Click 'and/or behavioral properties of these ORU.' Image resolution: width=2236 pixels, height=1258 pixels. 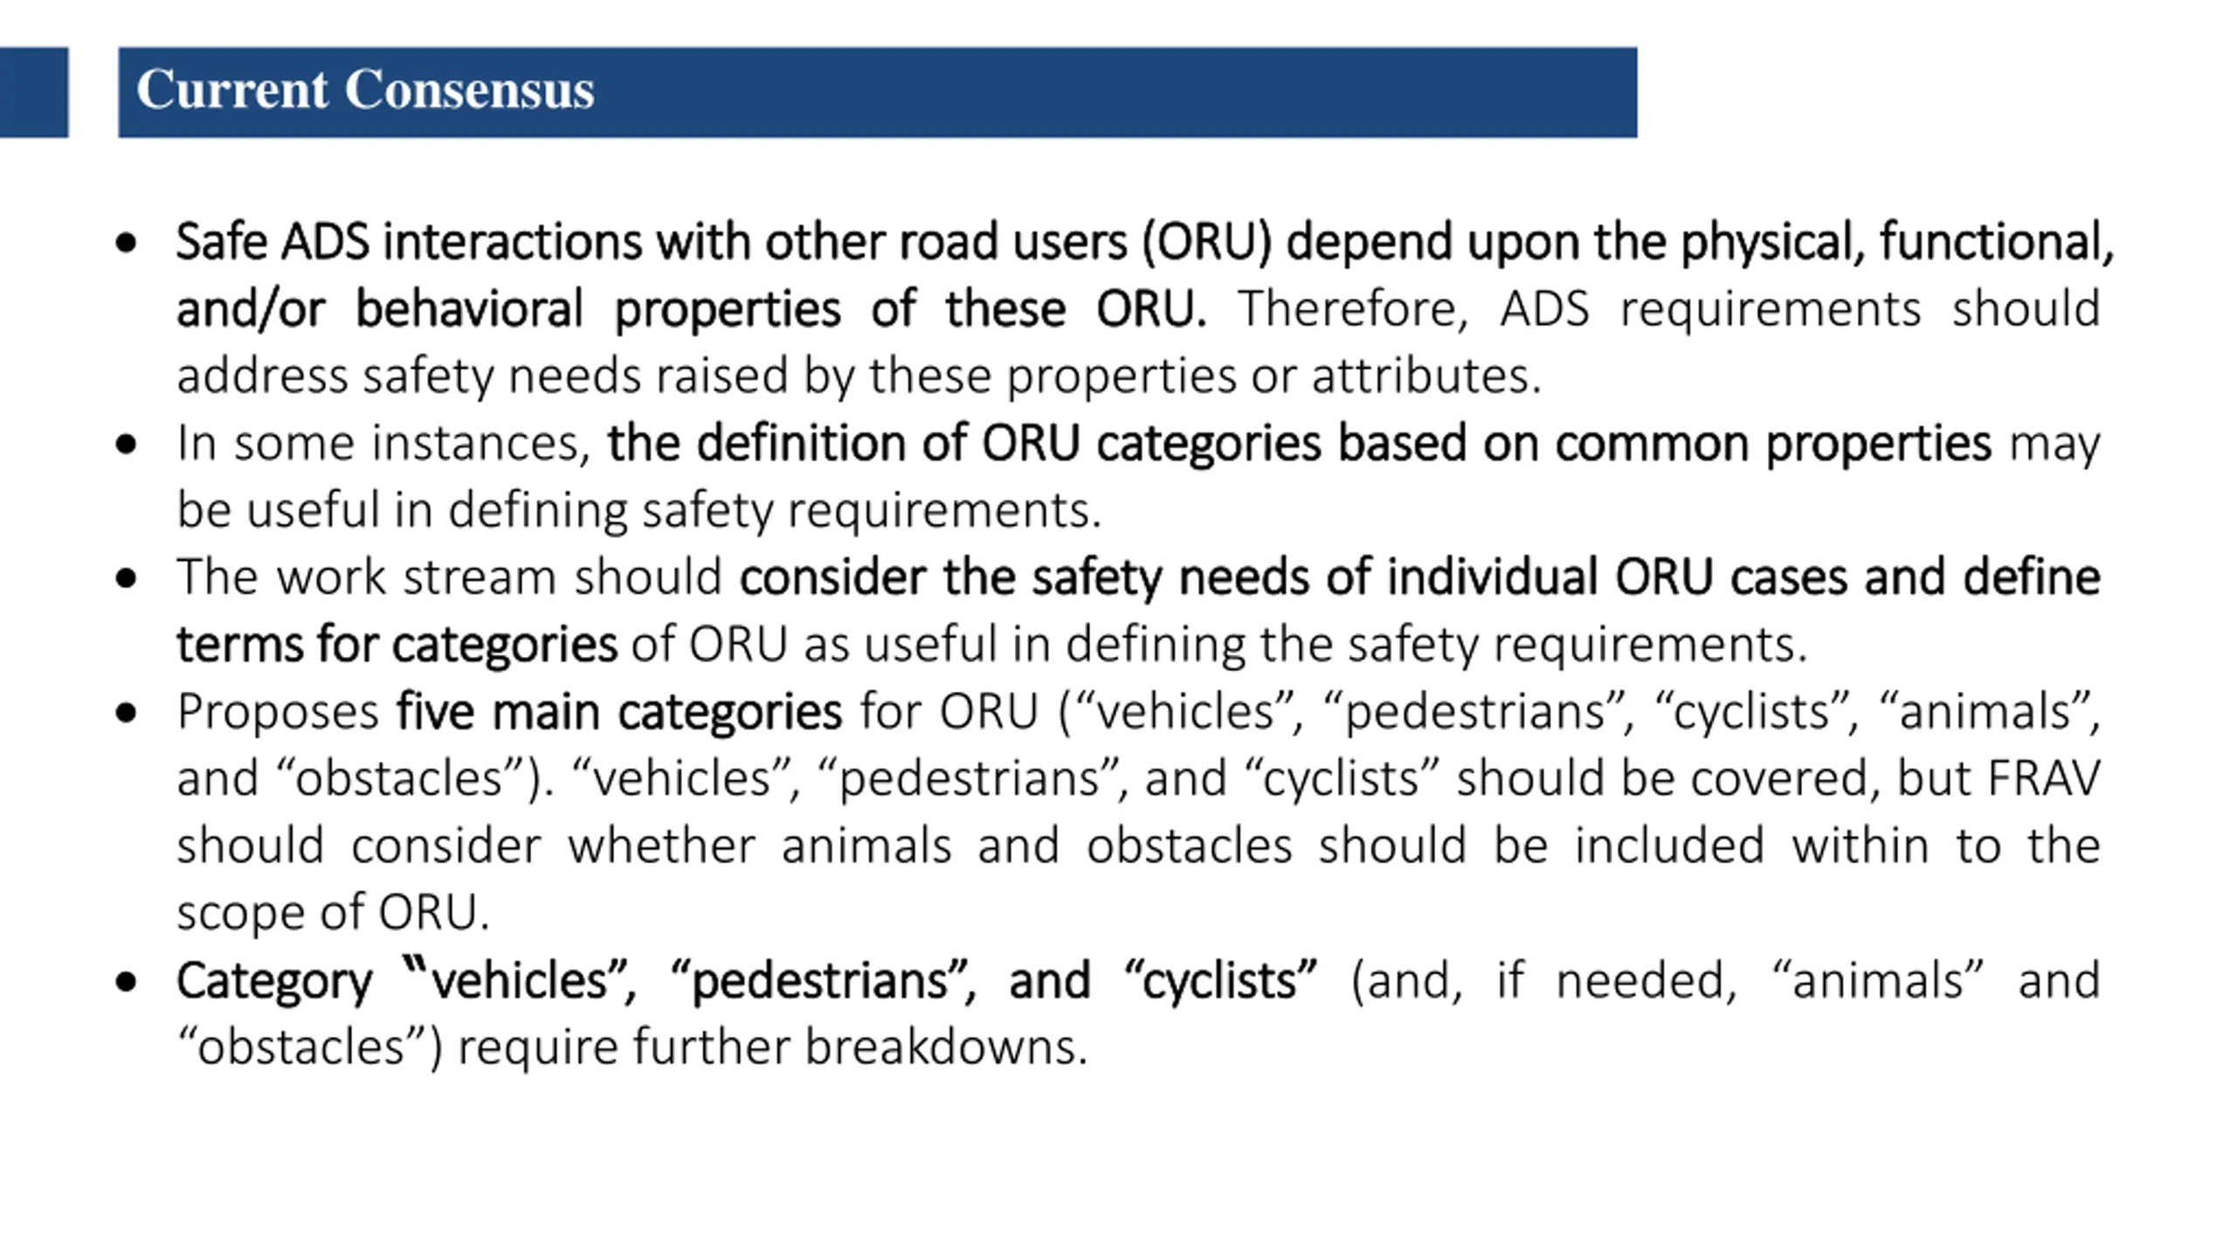click(691, 309)
